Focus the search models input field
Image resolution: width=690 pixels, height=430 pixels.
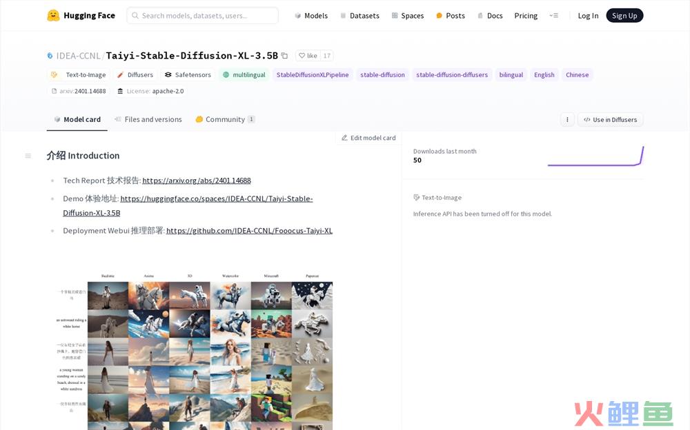click(202, 15)
